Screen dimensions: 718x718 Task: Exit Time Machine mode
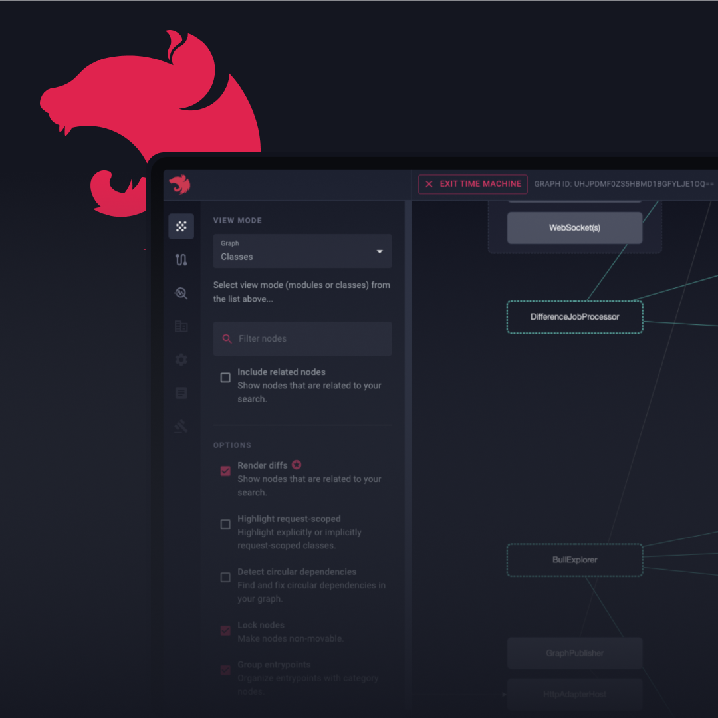click(473, 184)
